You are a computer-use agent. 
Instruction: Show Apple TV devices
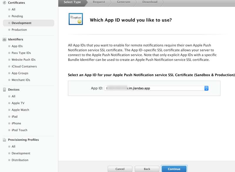pyautogui.click(x=18, y=103)
